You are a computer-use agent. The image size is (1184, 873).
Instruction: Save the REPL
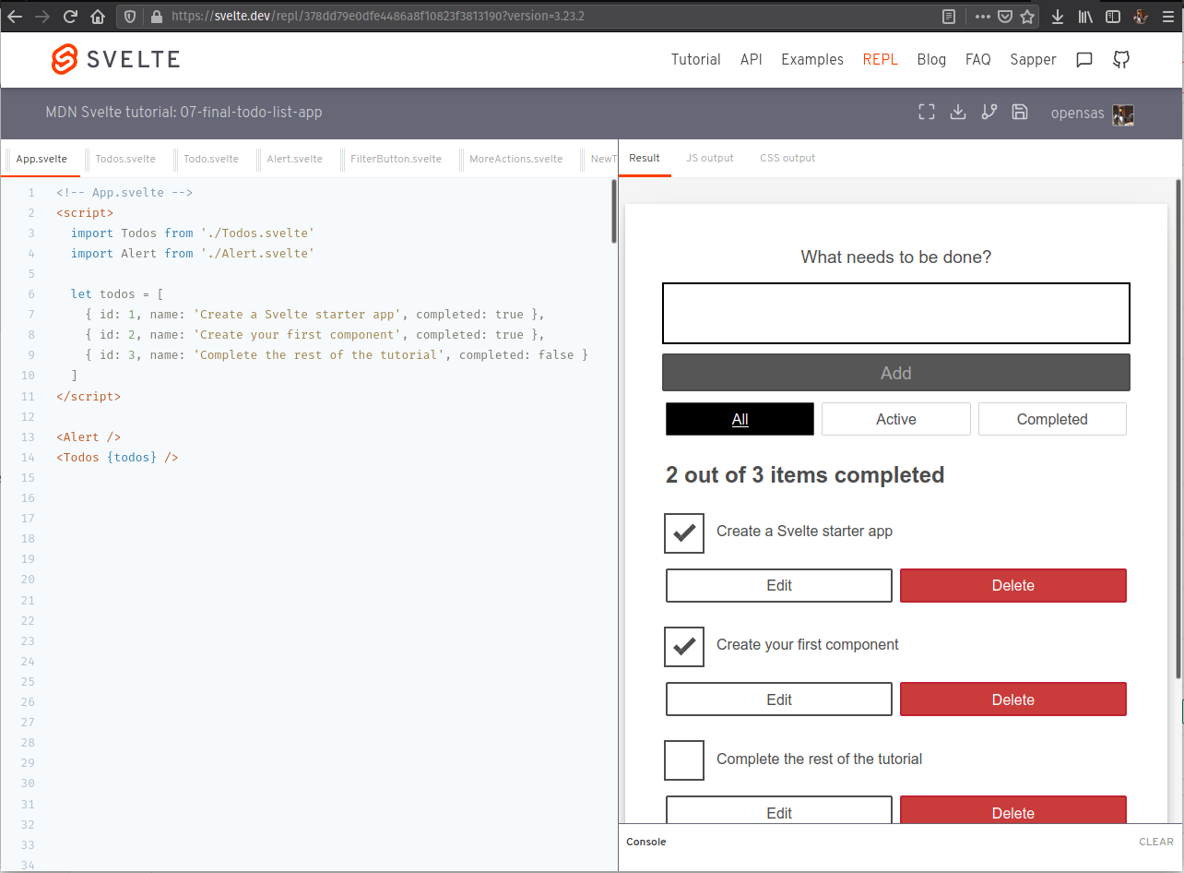[1019, 112]
